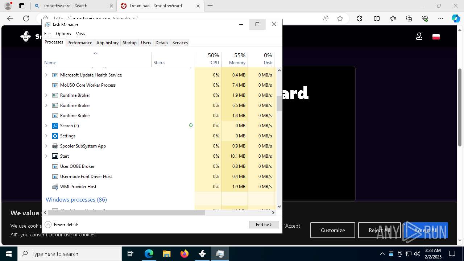Switch to the Details tab
The width and height of the screenshot is (464, 261).
[162, 43]
